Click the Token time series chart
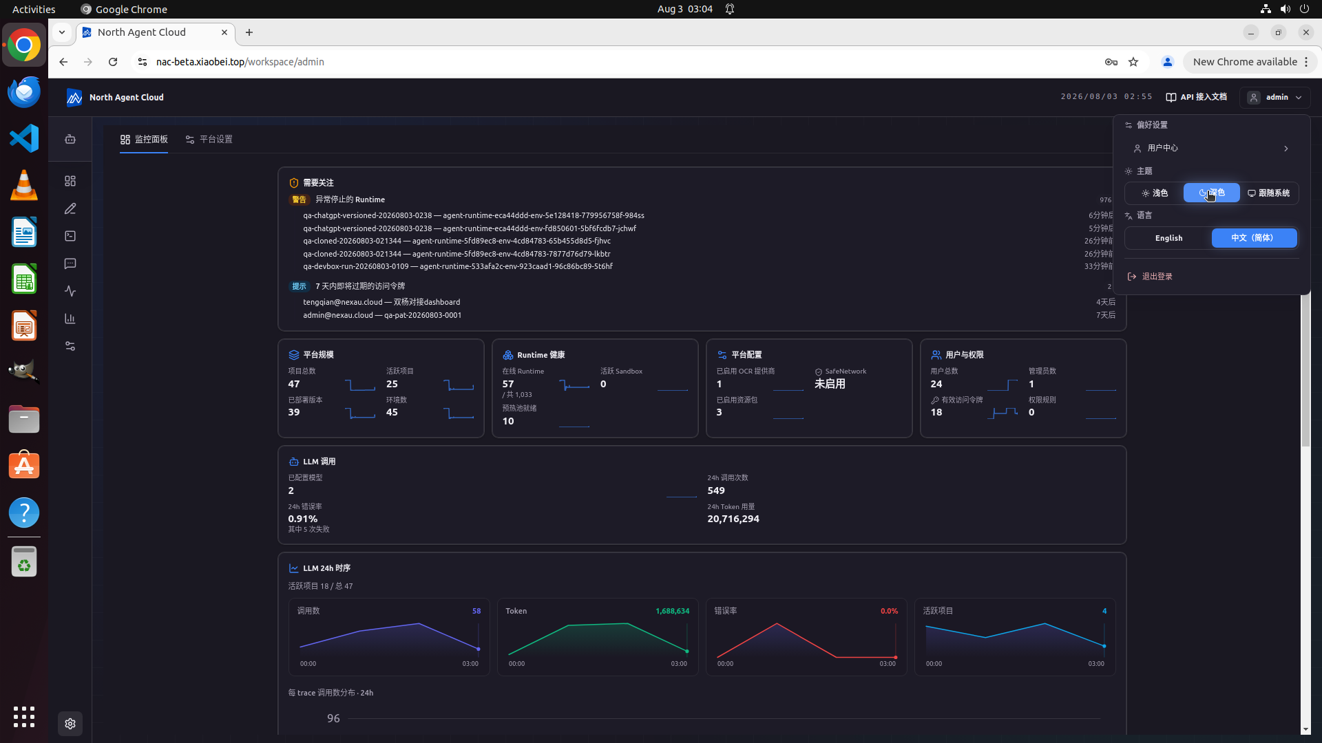 coord(598,637)
